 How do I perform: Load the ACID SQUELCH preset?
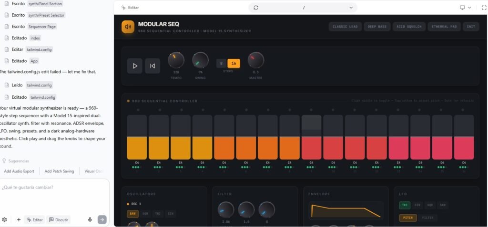(x=409, y=27)
